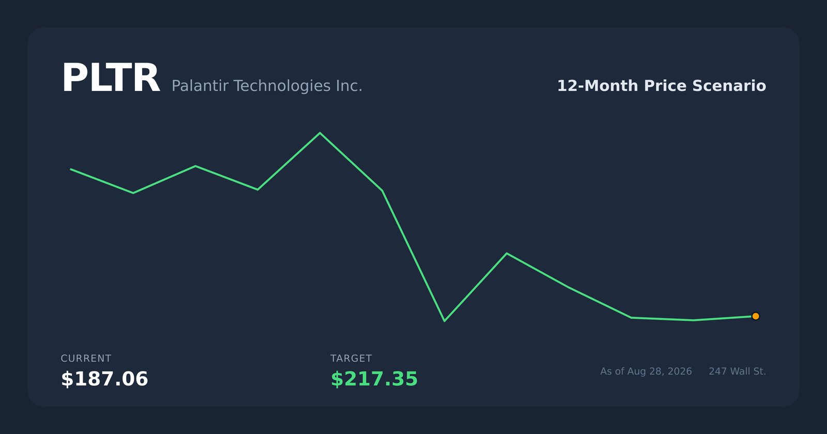Click the PLTR ticker symbol heading
This screenshot has height=434, width=827.
(x=110, y=79)
